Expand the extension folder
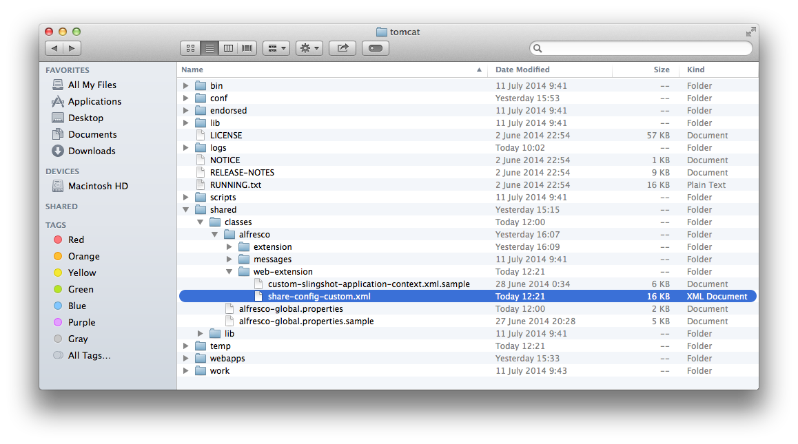Screen dimensions: 798x444 (229, 247)
